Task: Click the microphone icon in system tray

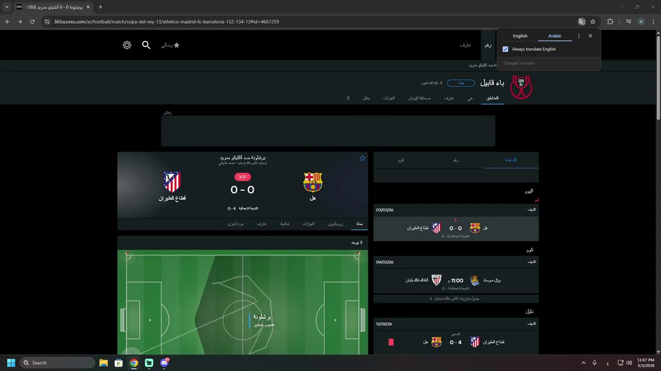Action: (595, 363)
